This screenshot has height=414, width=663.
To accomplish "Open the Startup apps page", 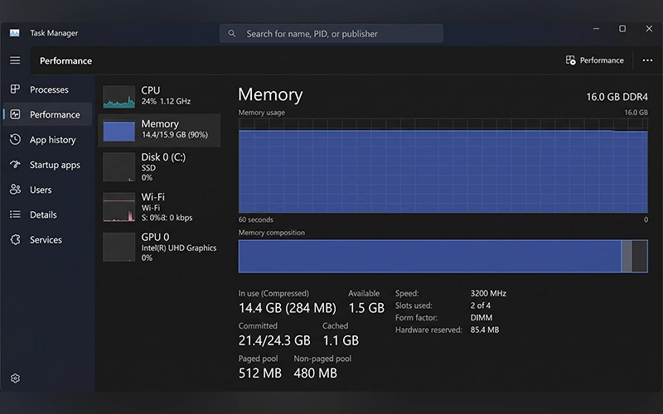I will 47,164.
